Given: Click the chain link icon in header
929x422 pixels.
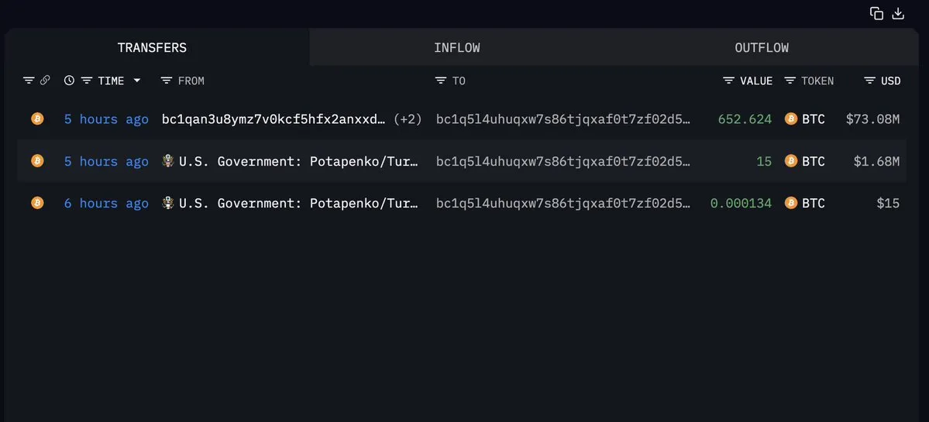Looking at the screenshot, I should [x=45, y=81].
